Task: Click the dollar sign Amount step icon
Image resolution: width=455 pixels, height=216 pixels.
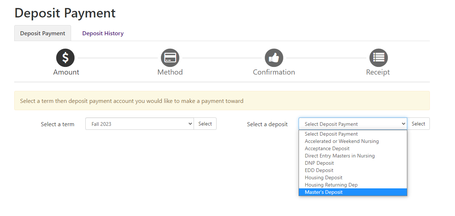Action: (65, 58)
